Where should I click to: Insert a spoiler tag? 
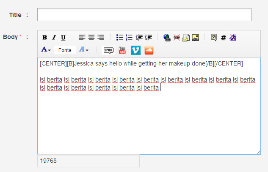[109, 51]
